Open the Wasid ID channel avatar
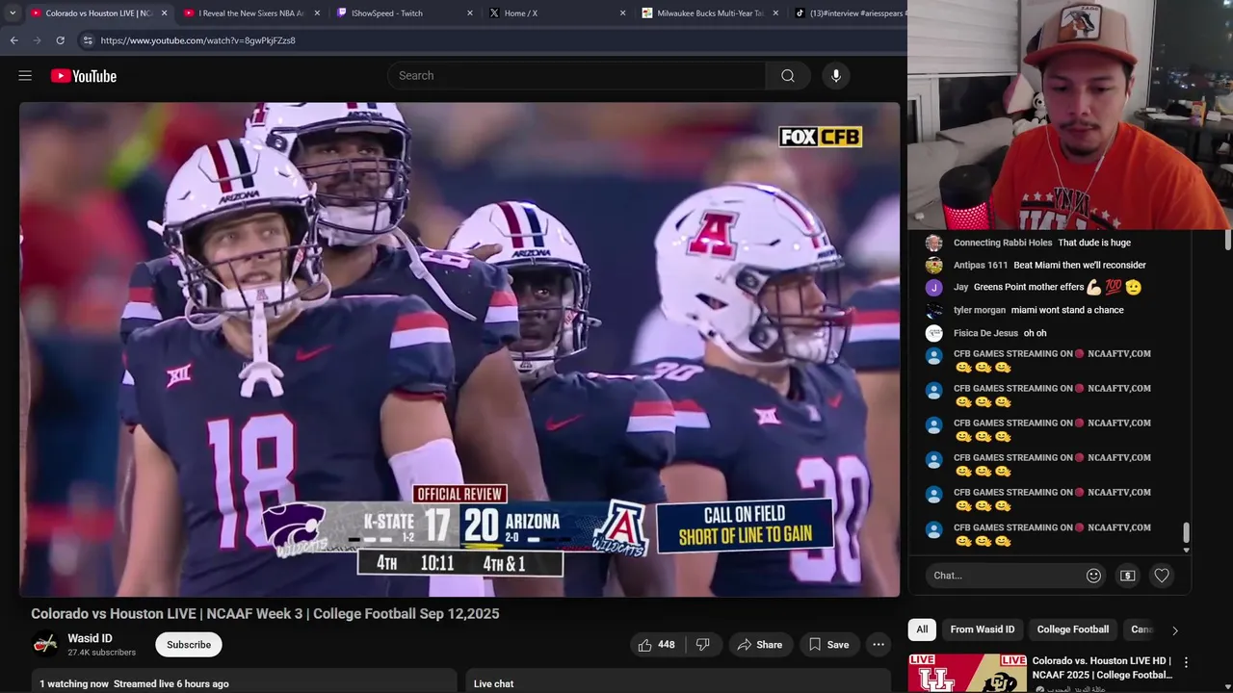This screenshot has width=1233, height=693. point(45,644)
